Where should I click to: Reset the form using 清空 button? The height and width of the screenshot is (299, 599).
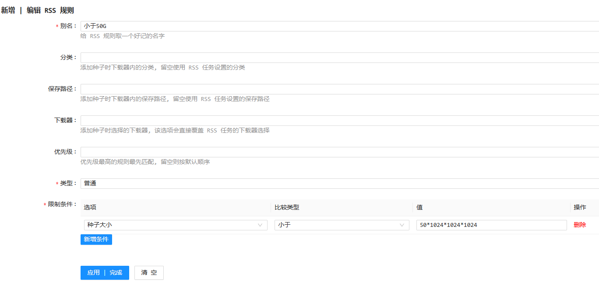click(149, 273)
